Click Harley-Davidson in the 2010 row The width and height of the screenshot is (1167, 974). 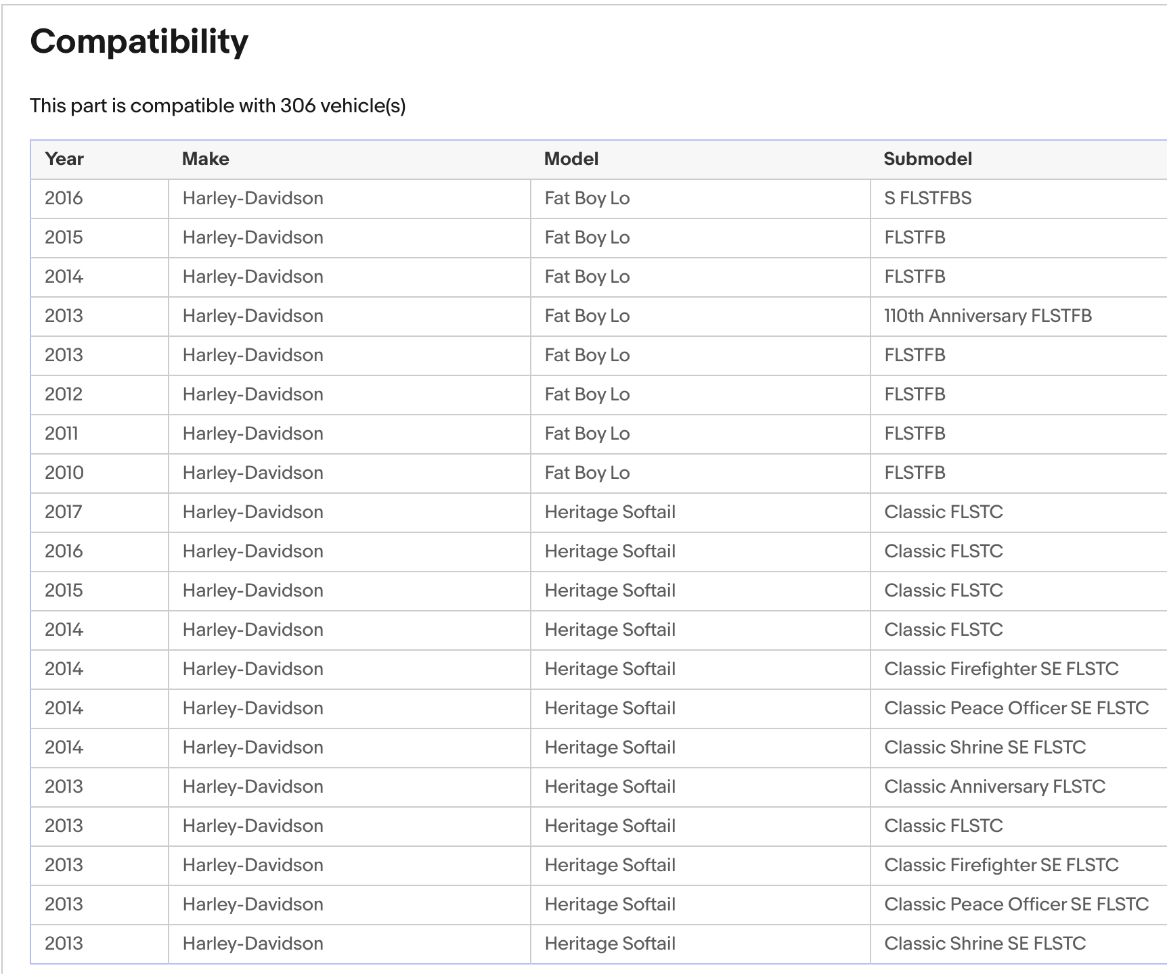click(x=252, y=473)
